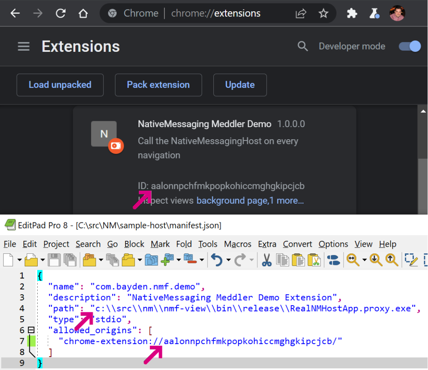Viewport: 428px width, 370px height.
Task: Collapse the allowed_origins fold marker on line 6
Action: [x=31, y=330]
